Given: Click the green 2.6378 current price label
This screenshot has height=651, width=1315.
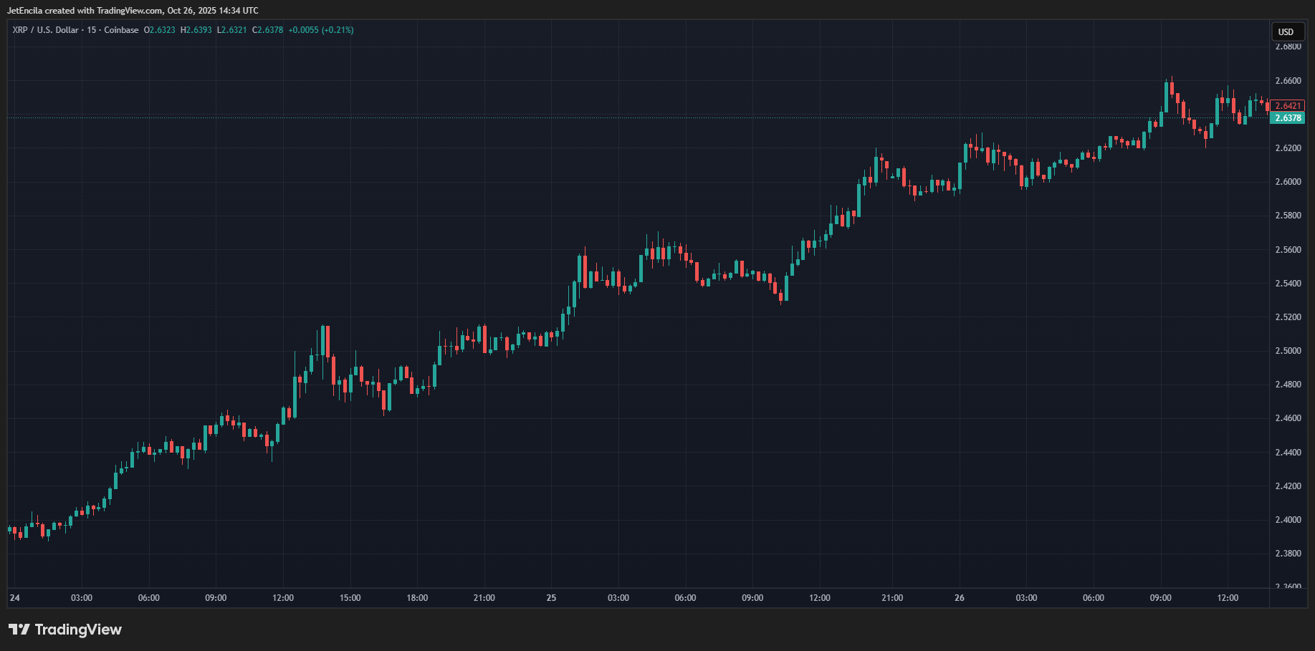Looking at the screenshot, I should pos(1288,118).
